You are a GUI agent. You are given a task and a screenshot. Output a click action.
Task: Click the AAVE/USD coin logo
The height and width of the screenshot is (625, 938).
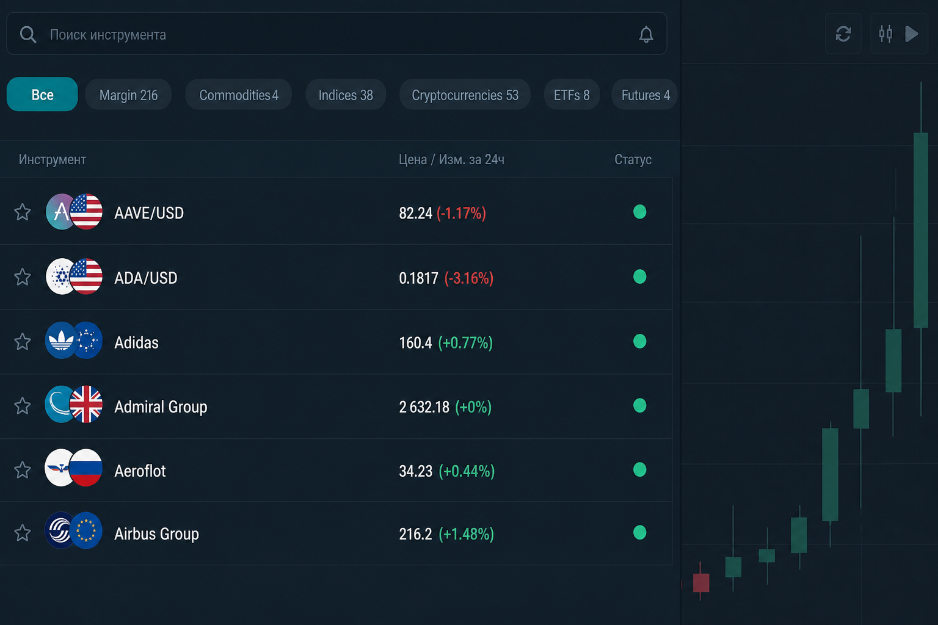tap(60, 212)
